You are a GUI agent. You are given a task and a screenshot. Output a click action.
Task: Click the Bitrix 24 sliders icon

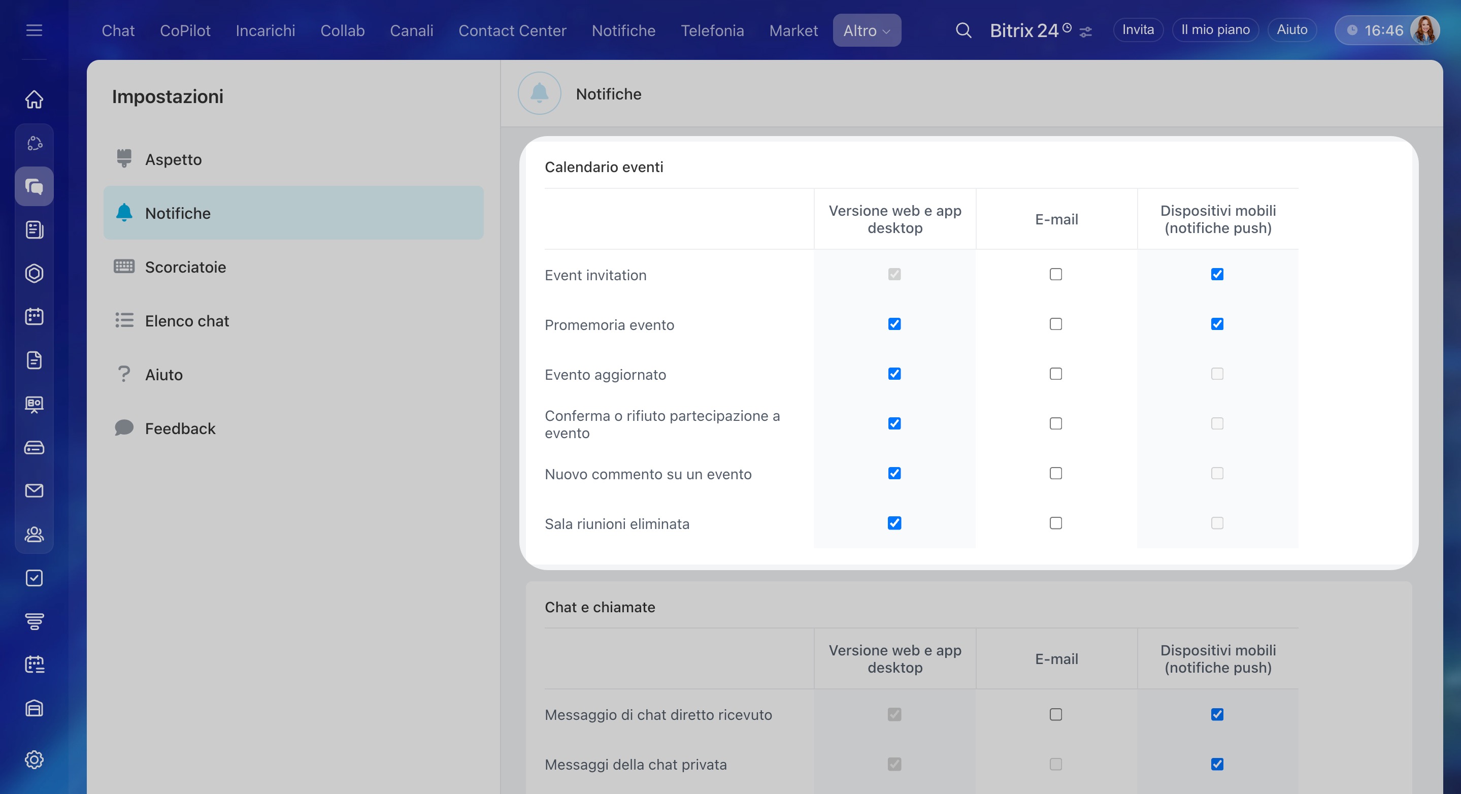(1085, 32)
